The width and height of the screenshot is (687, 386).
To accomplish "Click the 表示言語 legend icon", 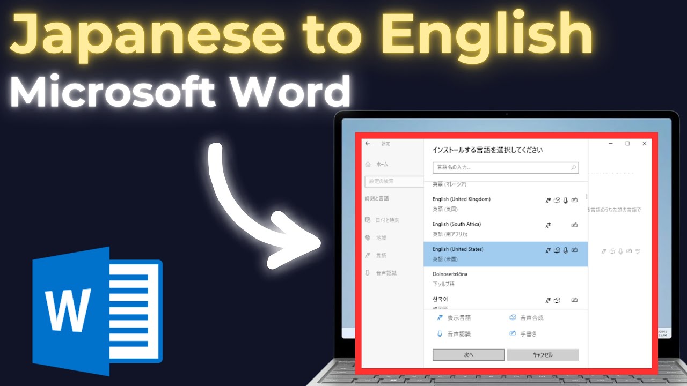I will (440, 317).
